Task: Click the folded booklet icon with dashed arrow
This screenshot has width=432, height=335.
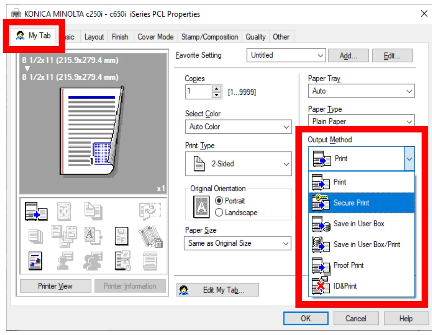Action: coord(150,211)
